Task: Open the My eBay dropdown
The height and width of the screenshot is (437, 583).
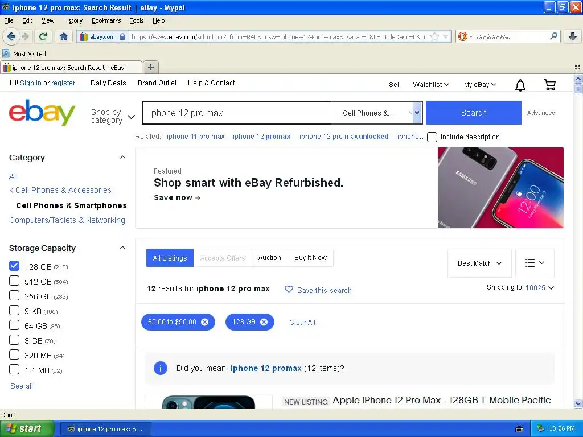Action: pyautogui.click(x=480, y=85)
